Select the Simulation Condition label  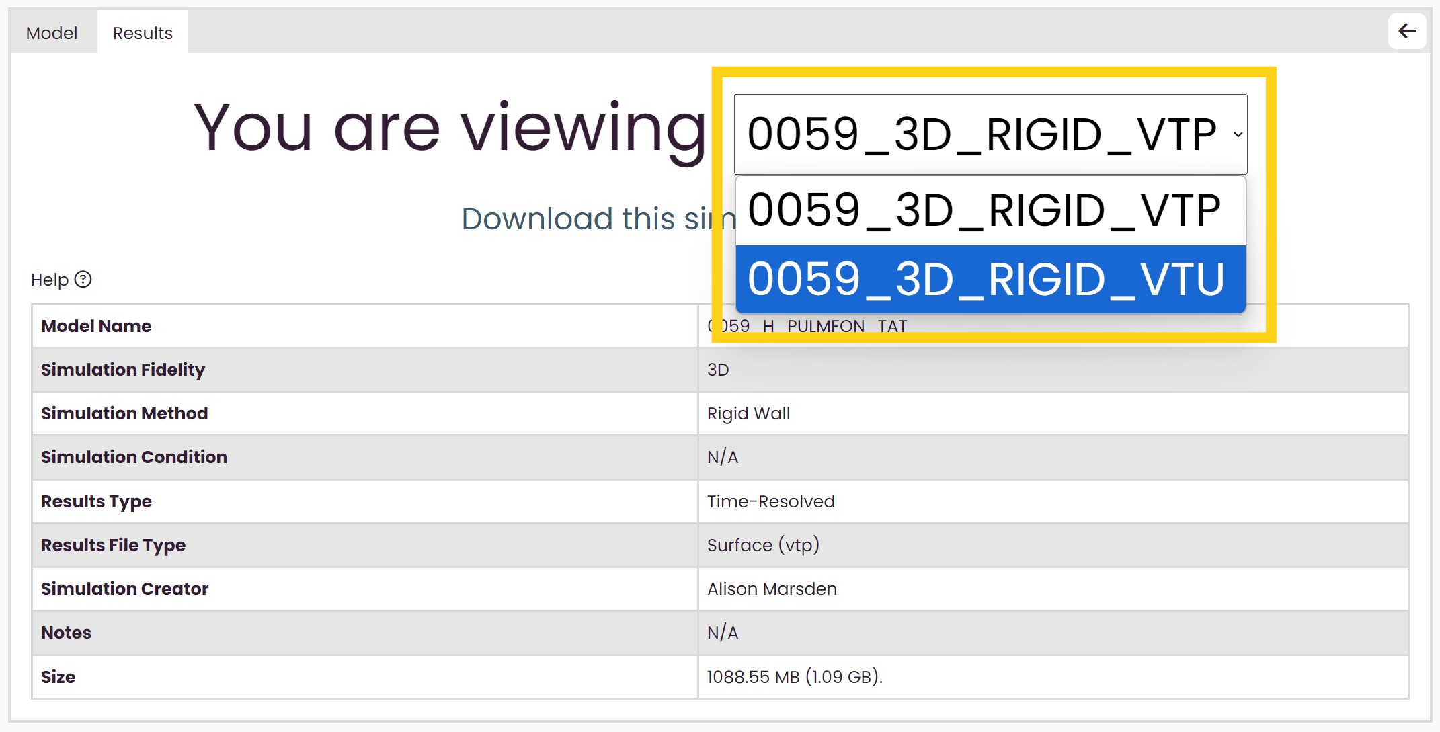point(134,457)
